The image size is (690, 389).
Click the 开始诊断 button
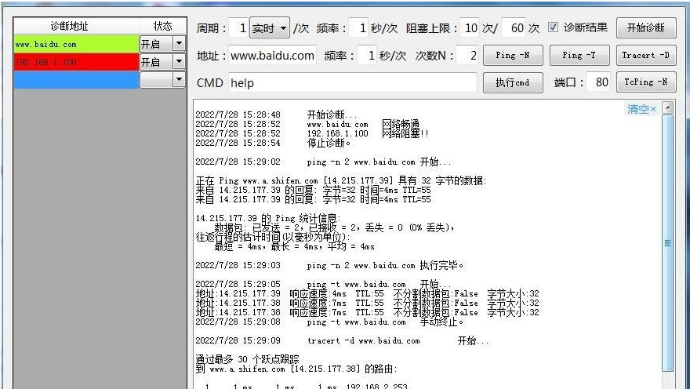click(x=646, y=28)
